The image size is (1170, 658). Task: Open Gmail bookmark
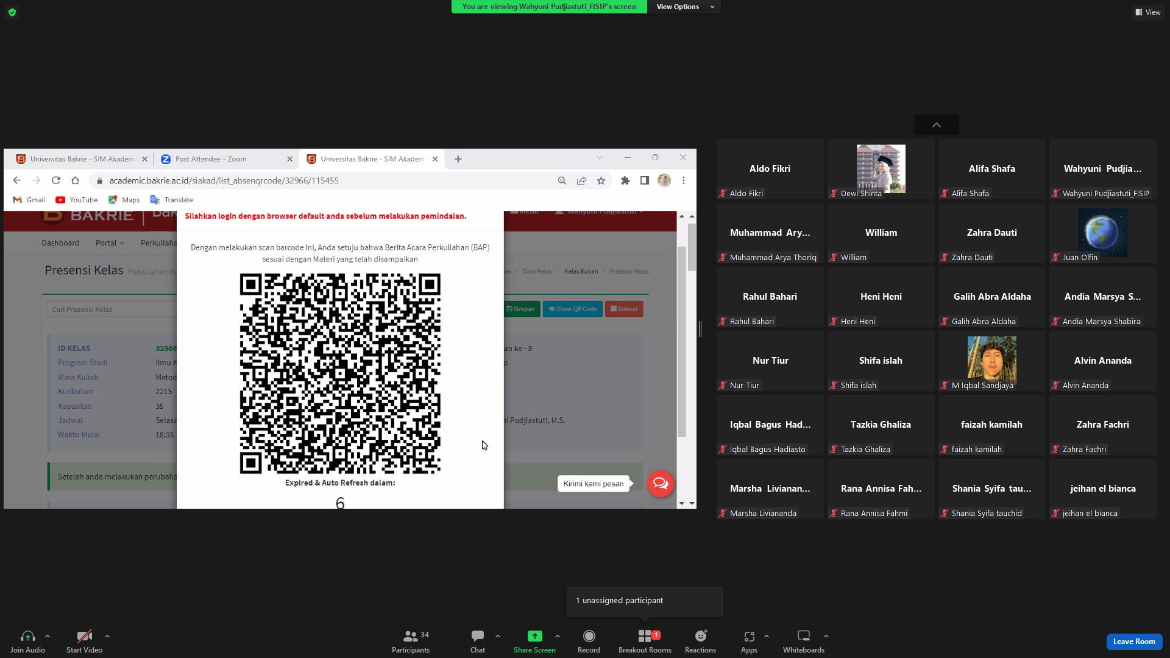tap(29, 200)
